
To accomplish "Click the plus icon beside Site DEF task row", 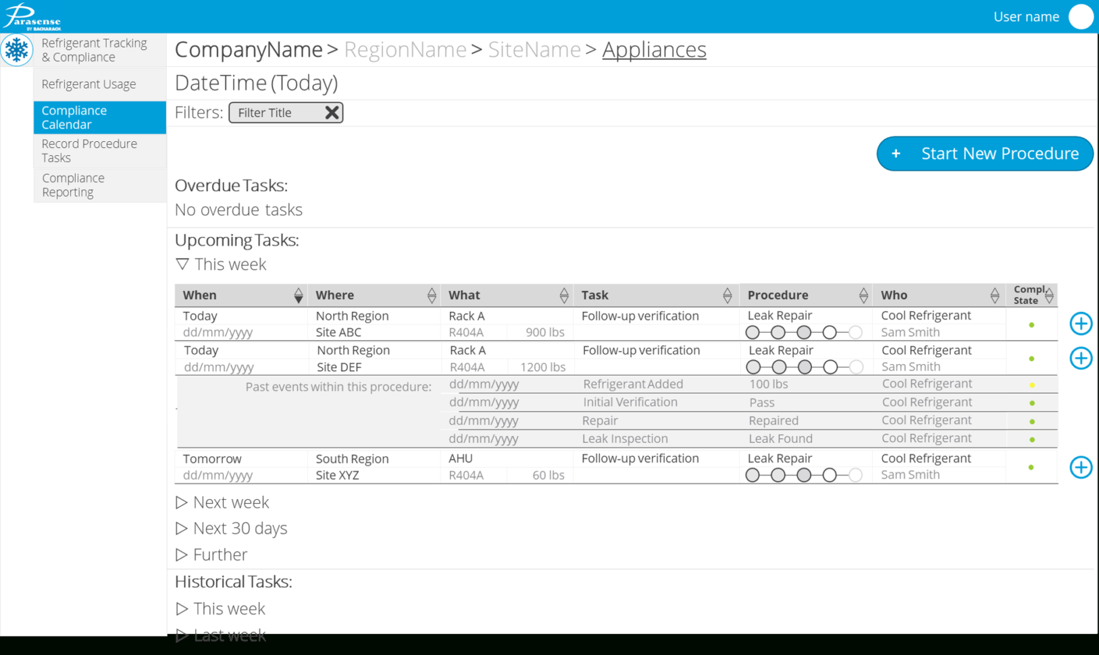I will tap(1080, 358).
